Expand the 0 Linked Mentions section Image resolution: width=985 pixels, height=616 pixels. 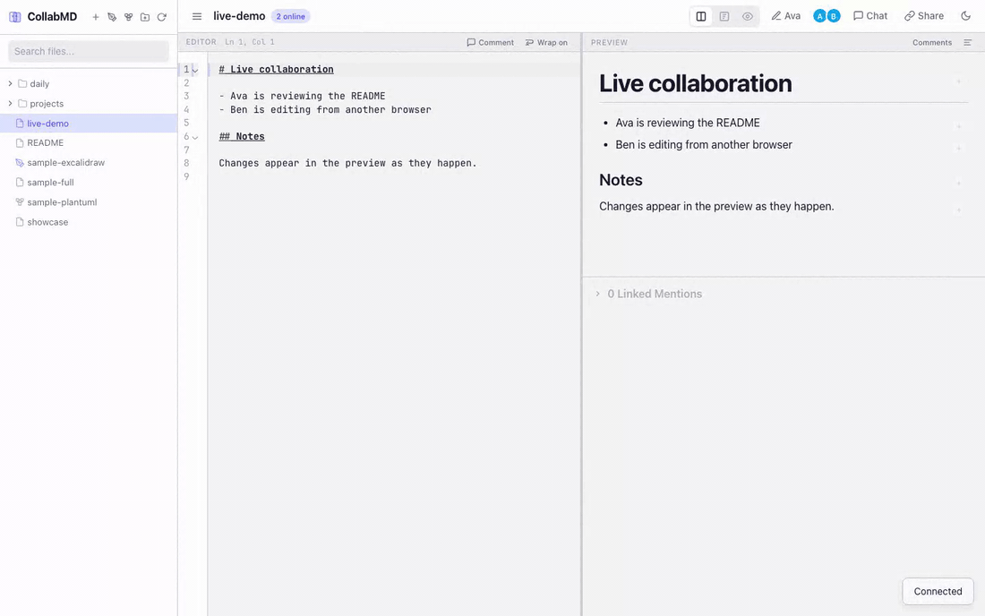pyautogui.click(x=597, y=293)
